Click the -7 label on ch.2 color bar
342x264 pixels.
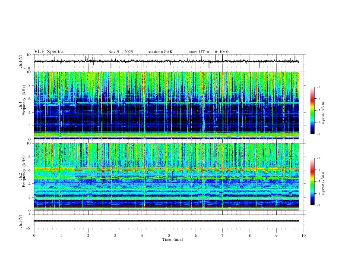(318, 205)
